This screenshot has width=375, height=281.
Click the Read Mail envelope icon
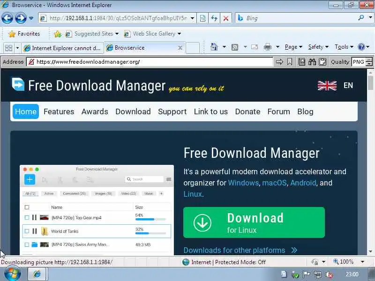click(x=255, y=47)
